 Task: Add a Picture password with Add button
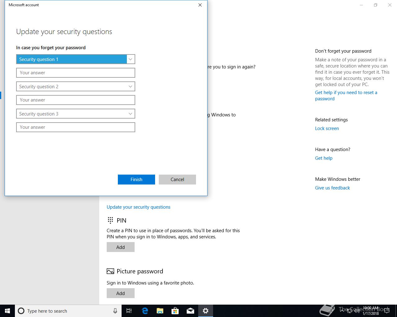(121, 293)
